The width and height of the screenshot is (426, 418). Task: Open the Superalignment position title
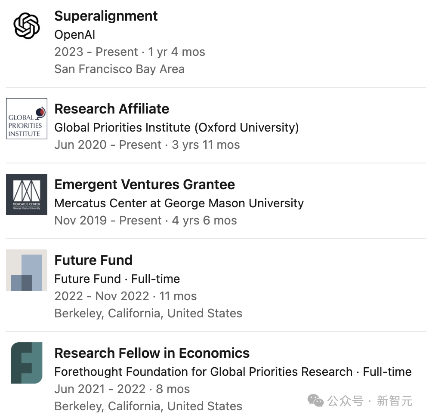106,16
